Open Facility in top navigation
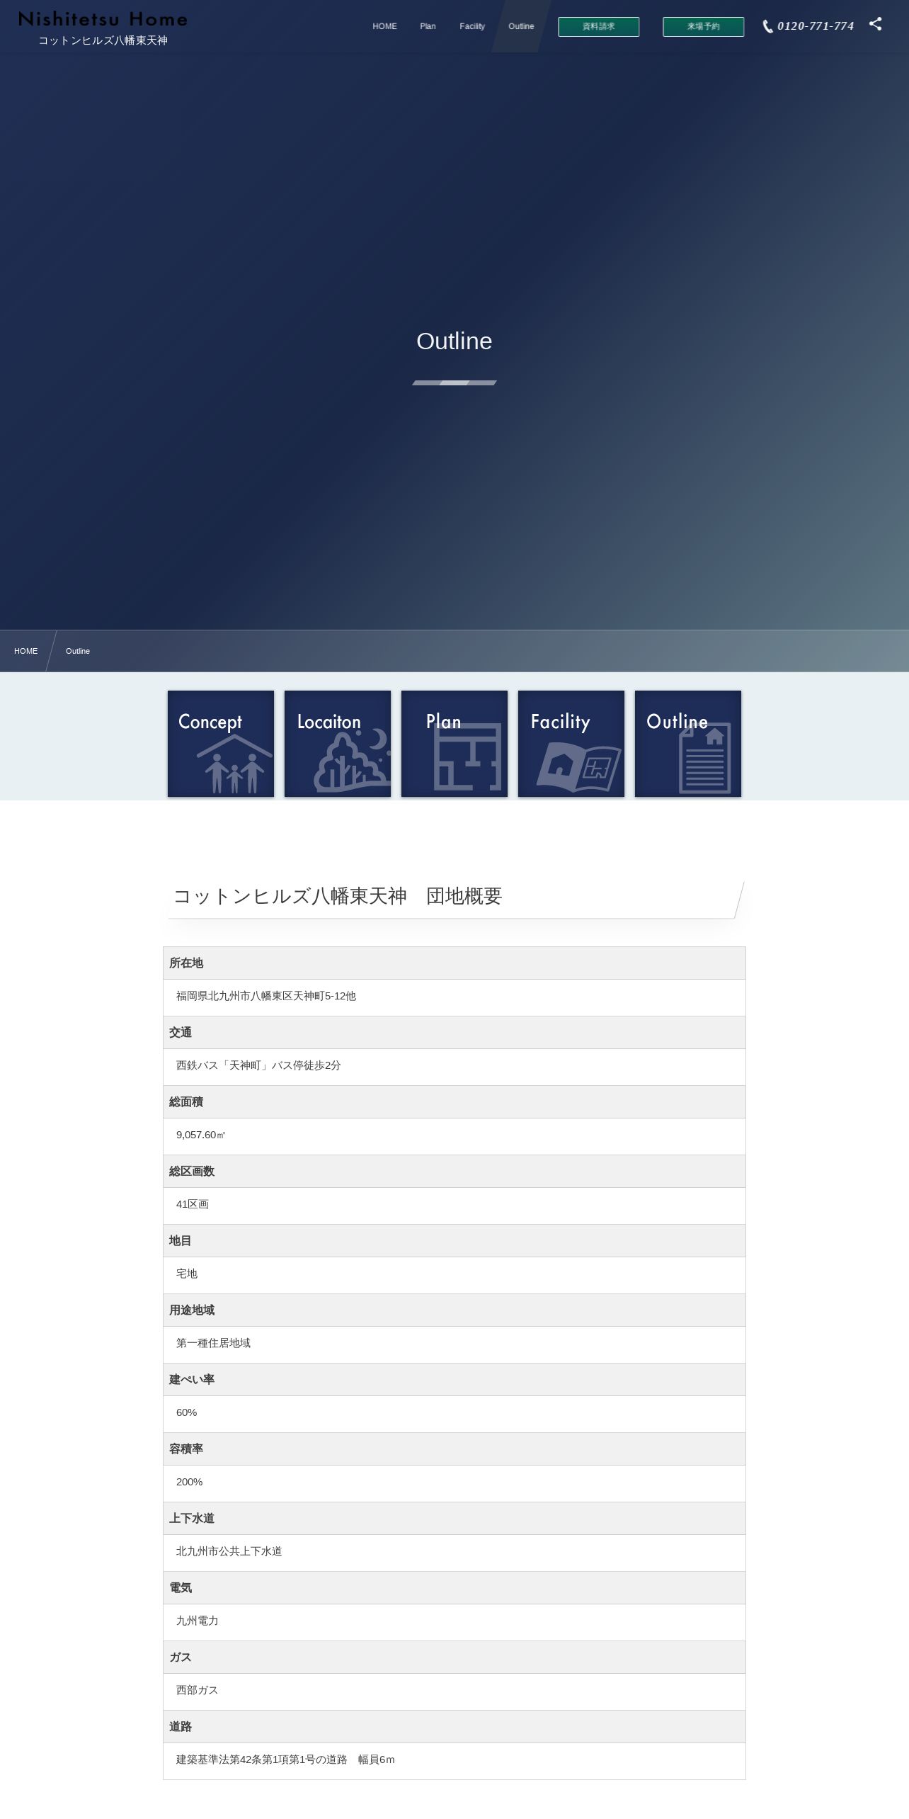This screenshot has height=1819, width=909. (x=472, y=26)
